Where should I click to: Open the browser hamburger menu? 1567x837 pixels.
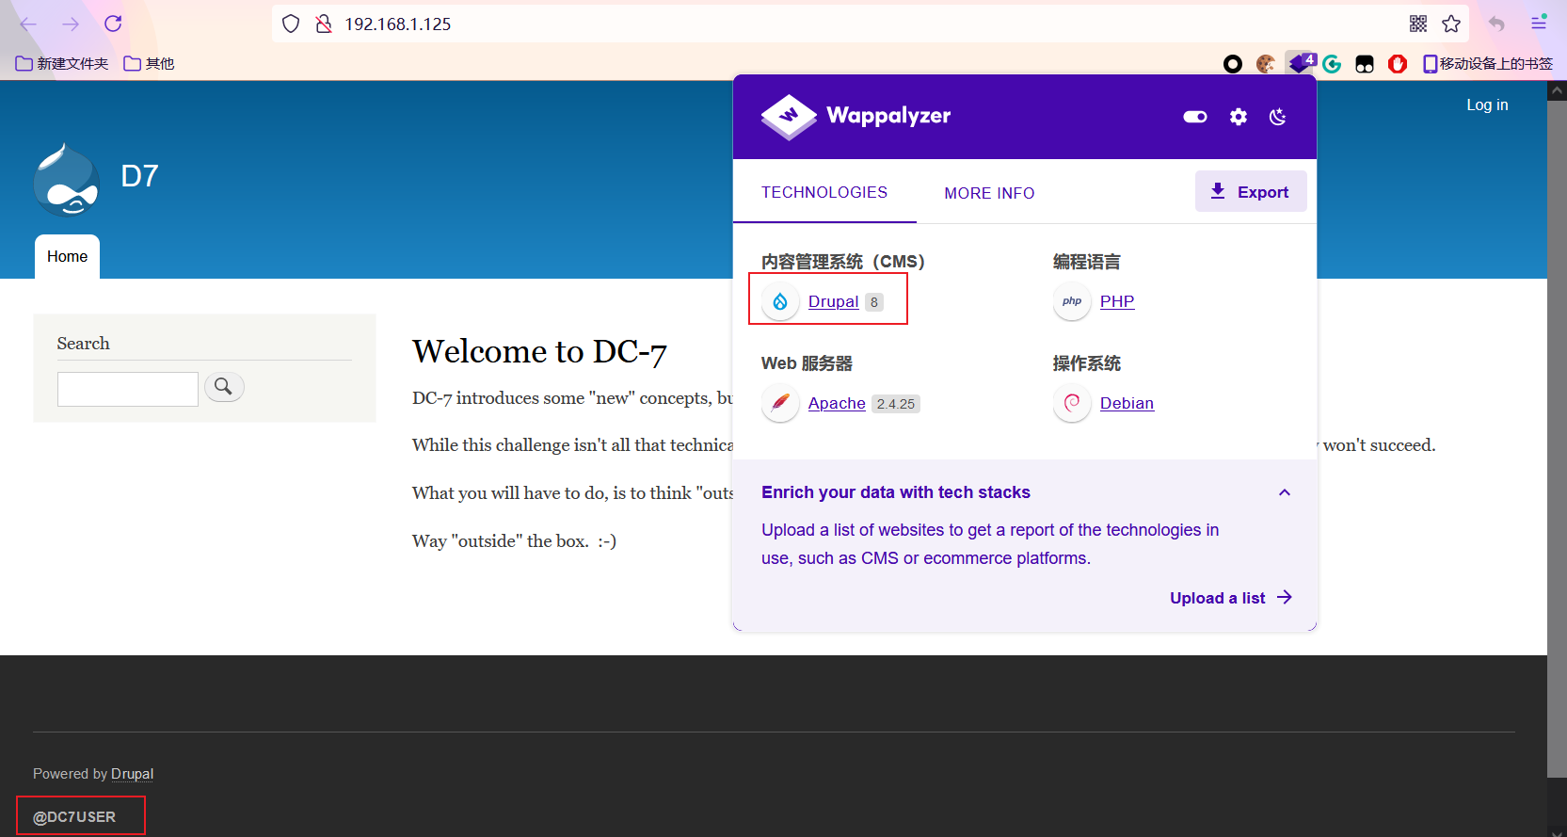[x=1539, y=24]
